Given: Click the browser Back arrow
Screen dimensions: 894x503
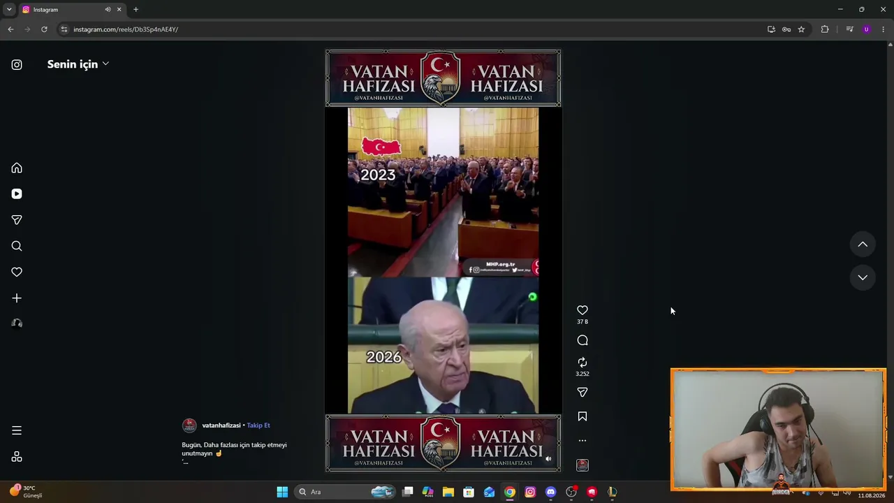Looking at the screenshot, I should click(x=10, y=29).
